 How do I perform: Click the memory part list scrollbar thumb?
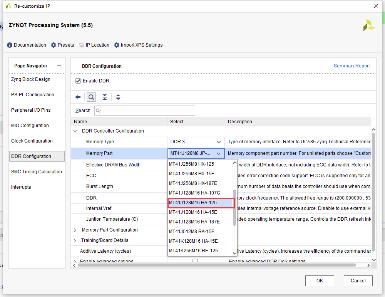coord(234,208)
